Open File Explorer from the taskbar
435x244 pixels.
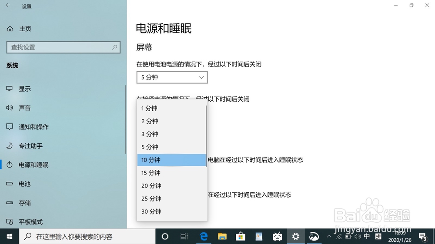(x=222, y=237)
